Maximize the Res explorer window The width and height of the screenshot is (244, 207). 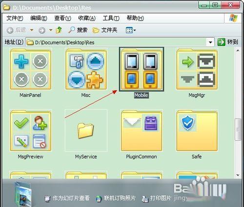(x=215, y=5)
